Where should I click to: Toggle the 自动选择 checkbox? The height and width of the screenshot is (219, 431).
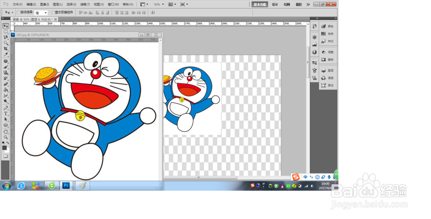(x=19, y=13)
